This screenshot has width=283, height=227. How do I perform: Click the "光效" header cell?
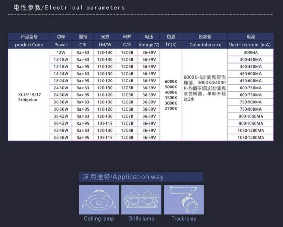(x=105, y=37)
